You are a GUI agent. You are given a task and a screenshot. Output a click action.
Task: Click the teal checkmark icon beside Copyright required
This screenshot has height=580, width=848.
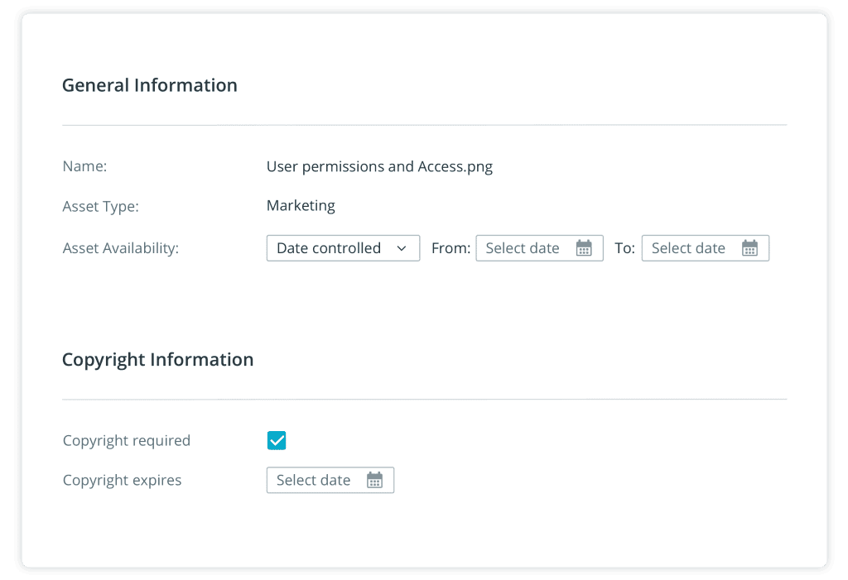277,440
